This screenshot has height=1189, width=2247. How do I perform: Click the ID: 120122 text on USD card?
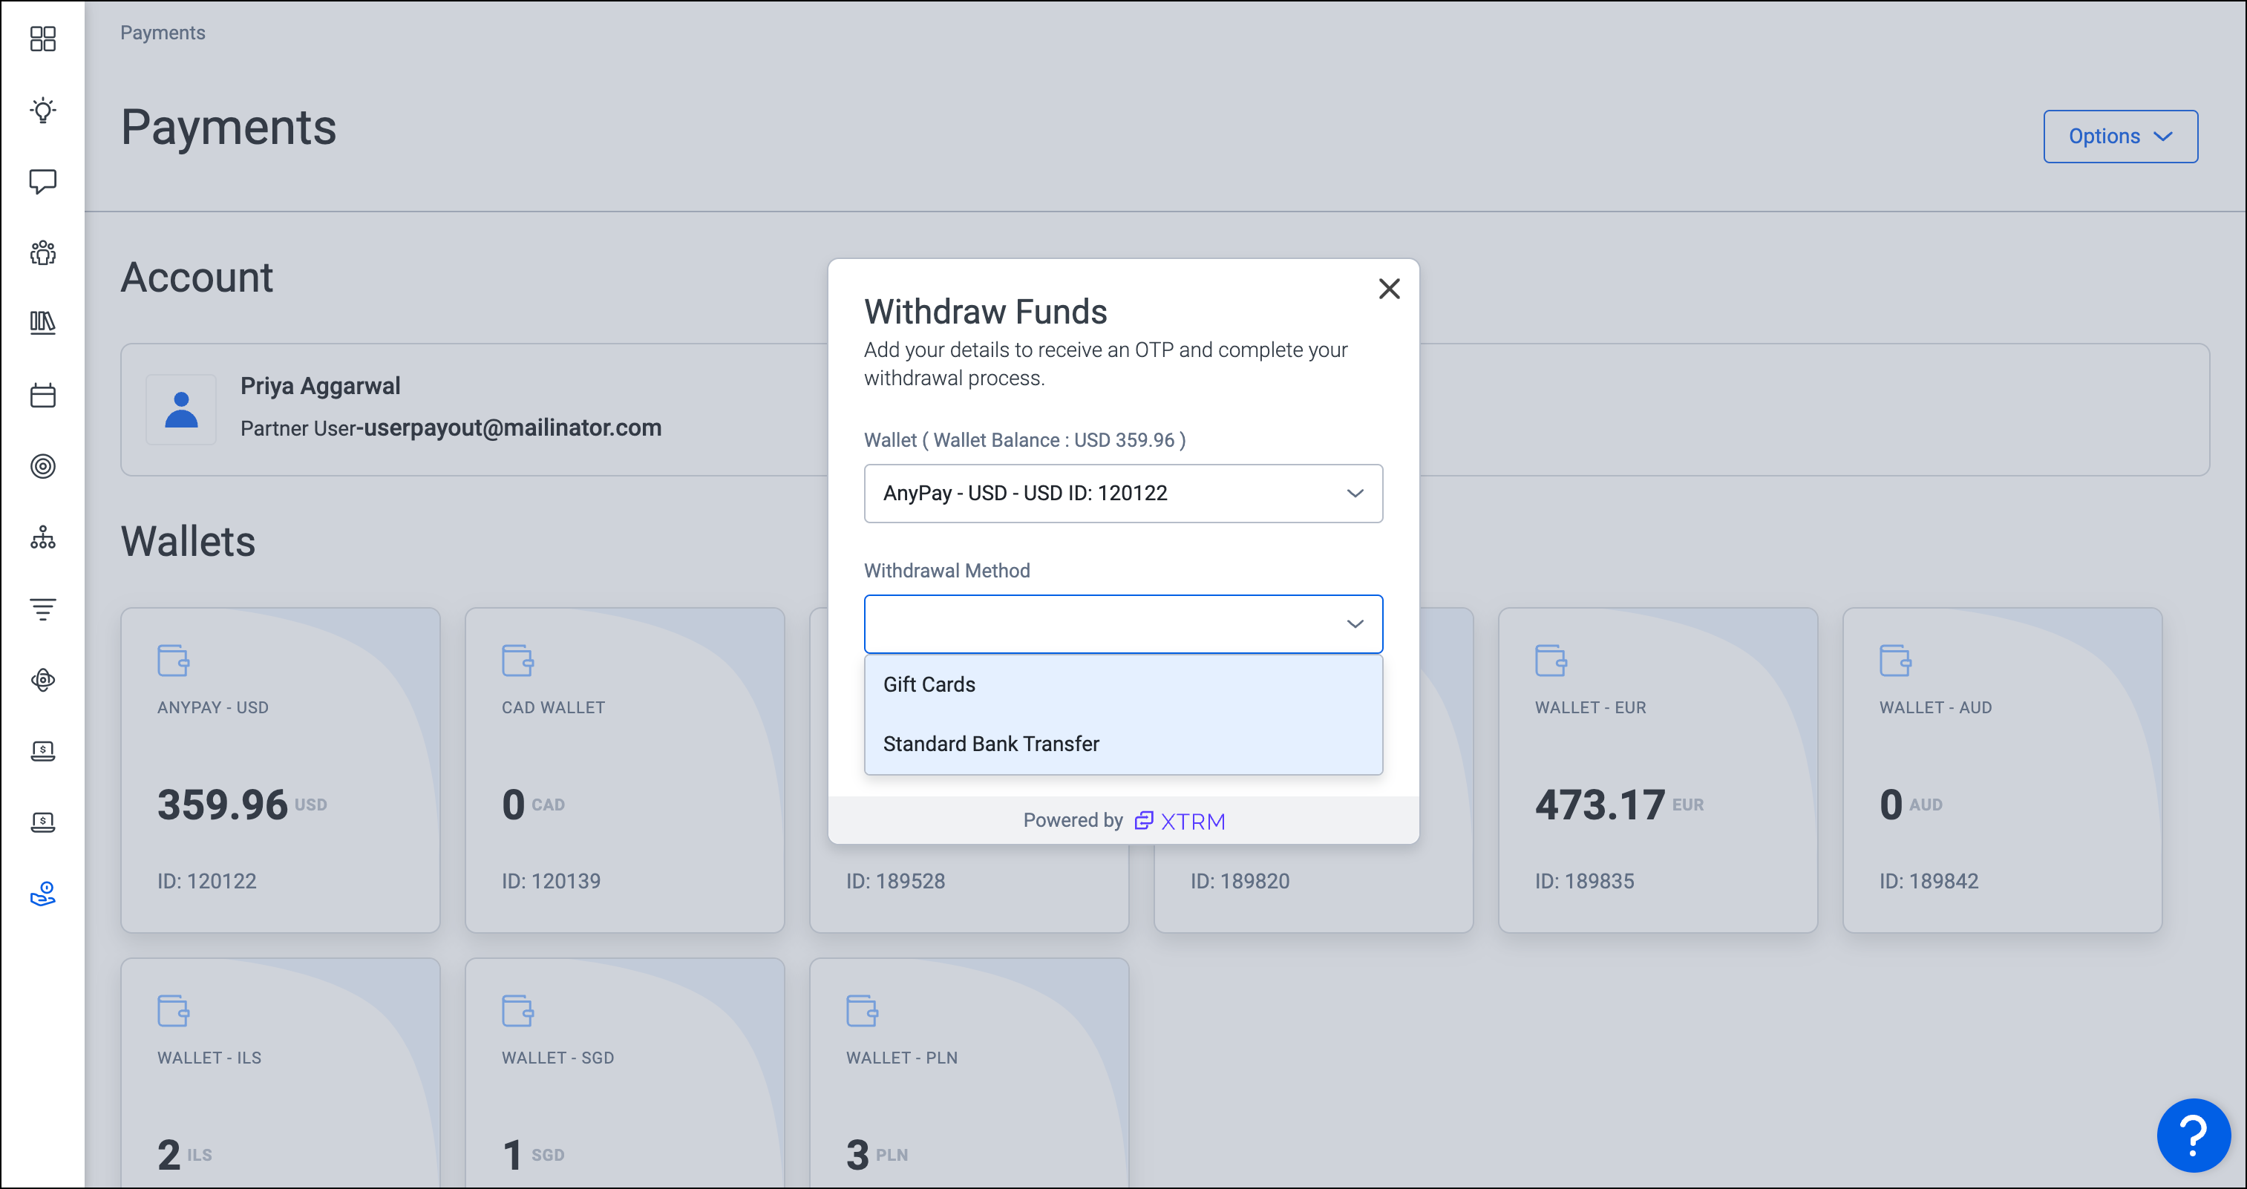(206, 881)
